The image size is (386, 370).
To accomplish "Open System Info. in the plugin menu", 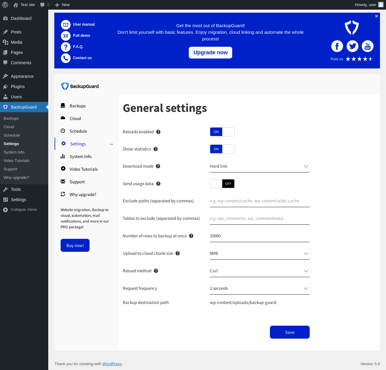I will point(81,157).
